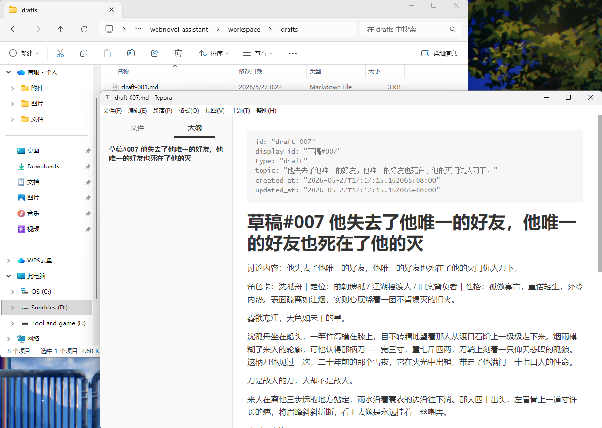Image resolution: width=602 pixels, height=428 pixels.
Task: Open the 视图(V) menu in Typora
Action: click(x=215, y=111)
